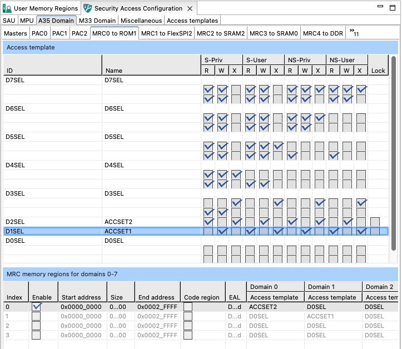Open the Access templates tab

click(192, 21)
